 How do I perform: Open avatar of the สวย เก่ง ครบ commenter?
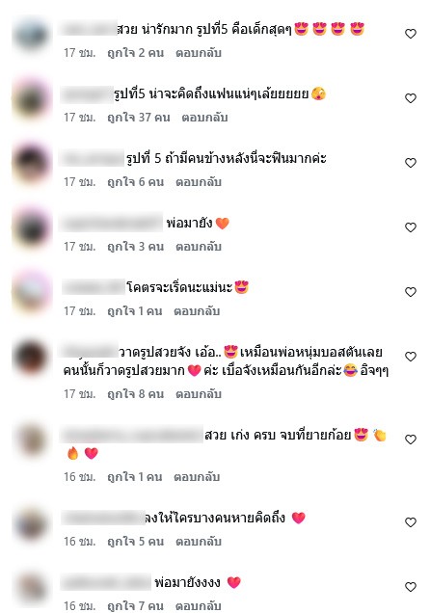31,440
